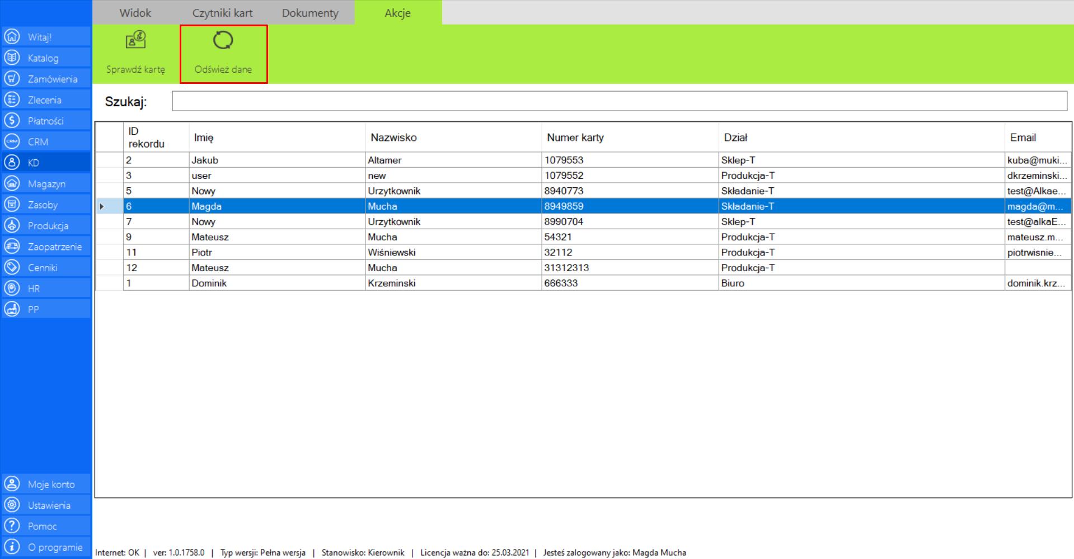This screenshot has width=1074, height=559.
Task: Sort by the ID rekordu column header
Action: [x=156, y=138]
